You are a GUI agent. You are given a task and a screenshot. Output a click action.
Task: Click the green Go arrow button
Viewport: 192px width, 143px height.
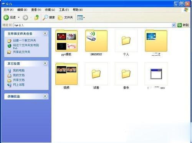tap(180, 25)
